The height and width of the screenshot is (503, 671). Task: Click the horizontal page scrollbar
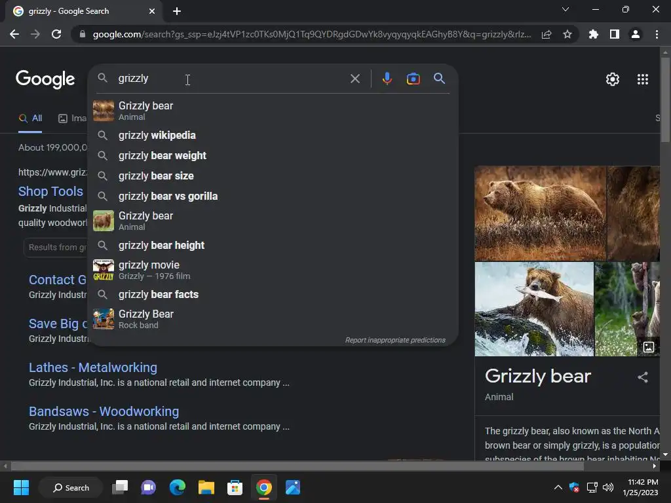[297, 466]
